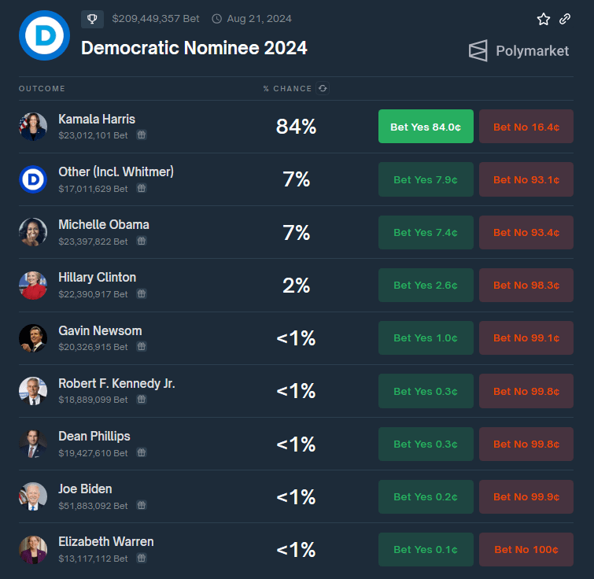Open Robert F. Kennedy Jr. outcome row

tap(116, 384)
